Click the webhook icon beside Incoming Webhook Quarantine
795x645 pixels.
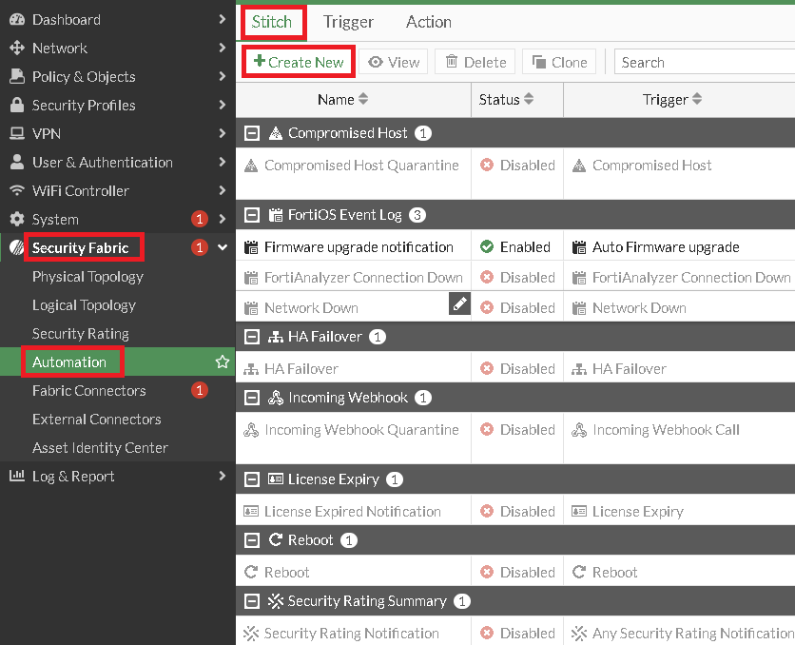251,430
